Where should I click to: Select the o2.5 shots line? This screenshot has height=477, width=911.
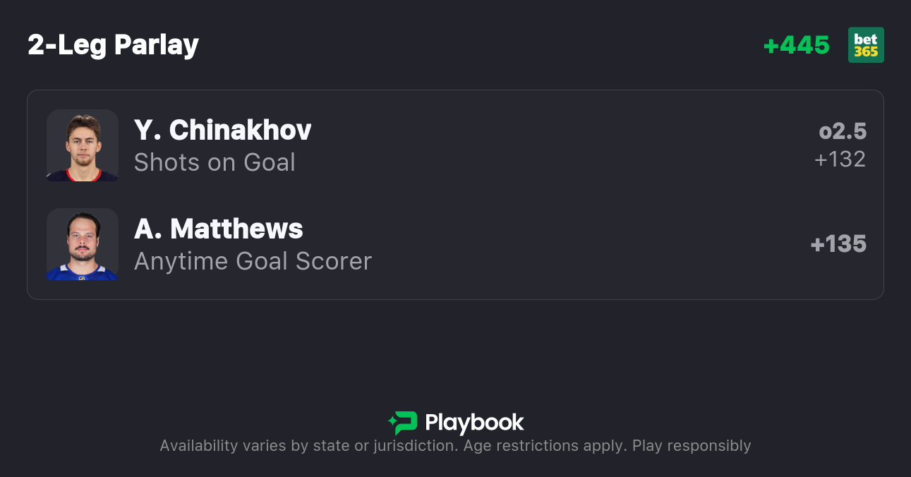(843, 131)
